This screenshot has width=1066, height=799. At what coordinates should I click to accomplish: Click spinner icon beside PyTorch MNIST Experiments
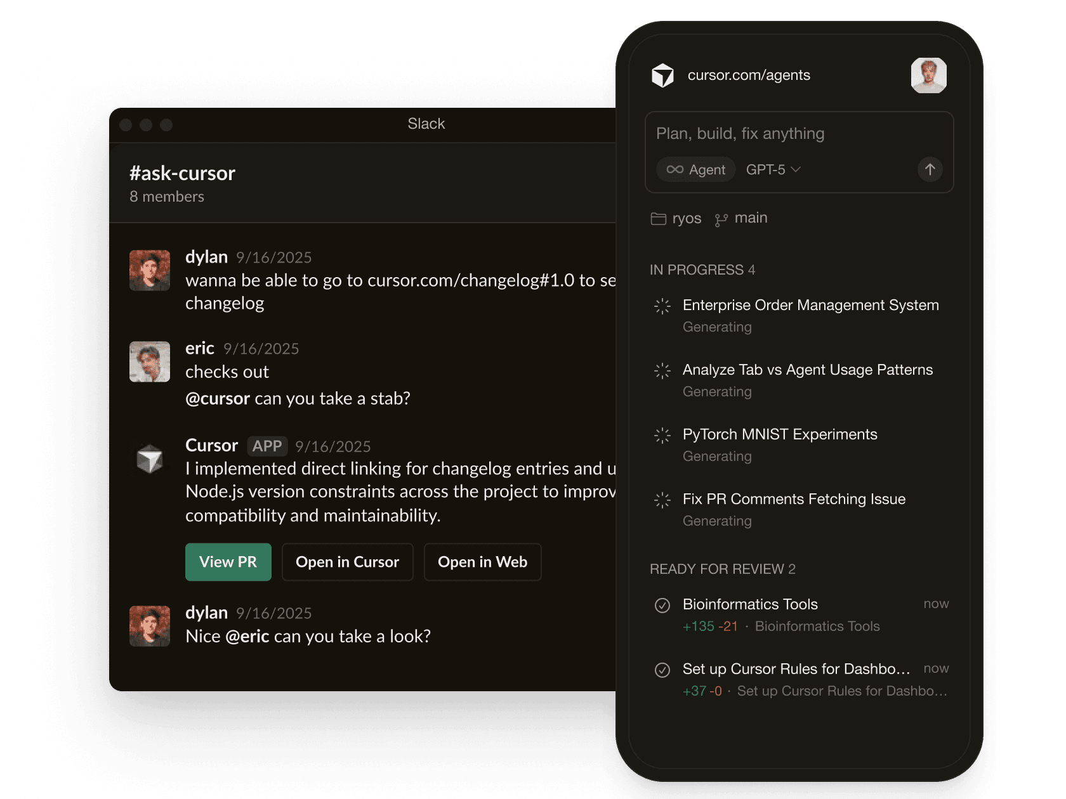pyautogui.click(x=662, y=435)
